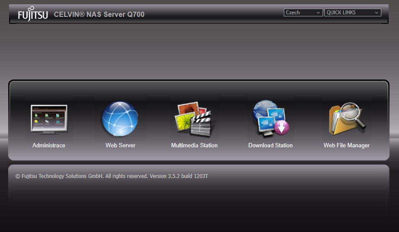Click the Fujitsu logo
The width and height of the screenshot is (399, 232).
(33, 14)
